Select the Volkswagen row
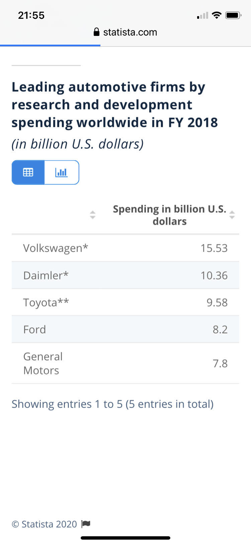This screenshot has height=545, width=251. [125, 248]
